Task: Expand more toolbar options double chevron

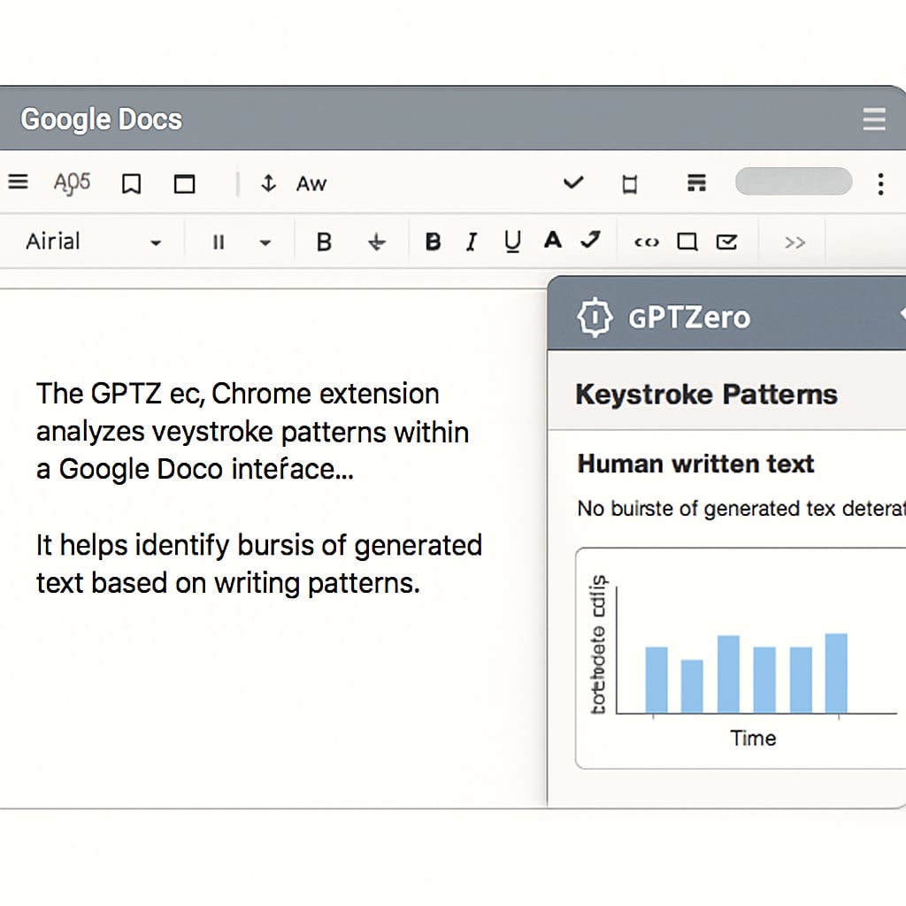Action: tap(795, 242)
